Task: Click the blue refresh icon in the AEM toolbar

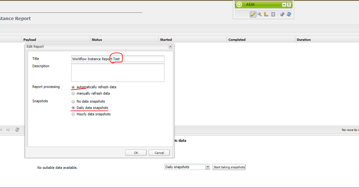Action: tap(289, 14)
